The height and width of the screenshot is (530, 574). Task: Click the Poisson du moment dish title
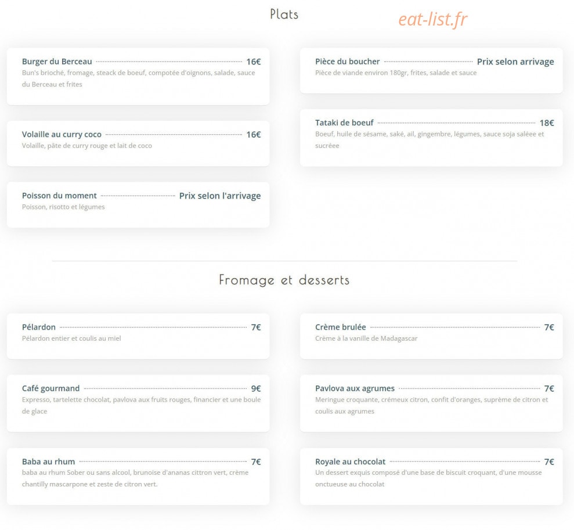pos(59,196)
